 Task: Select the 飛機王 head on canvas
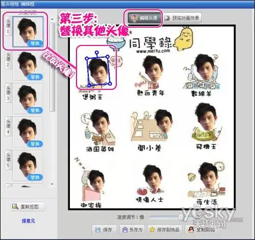(206, 116)
